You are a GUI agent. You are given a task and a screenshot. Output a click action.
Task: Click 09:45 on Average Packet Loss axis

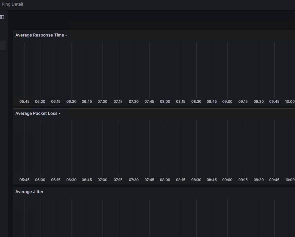pos(274,180)
